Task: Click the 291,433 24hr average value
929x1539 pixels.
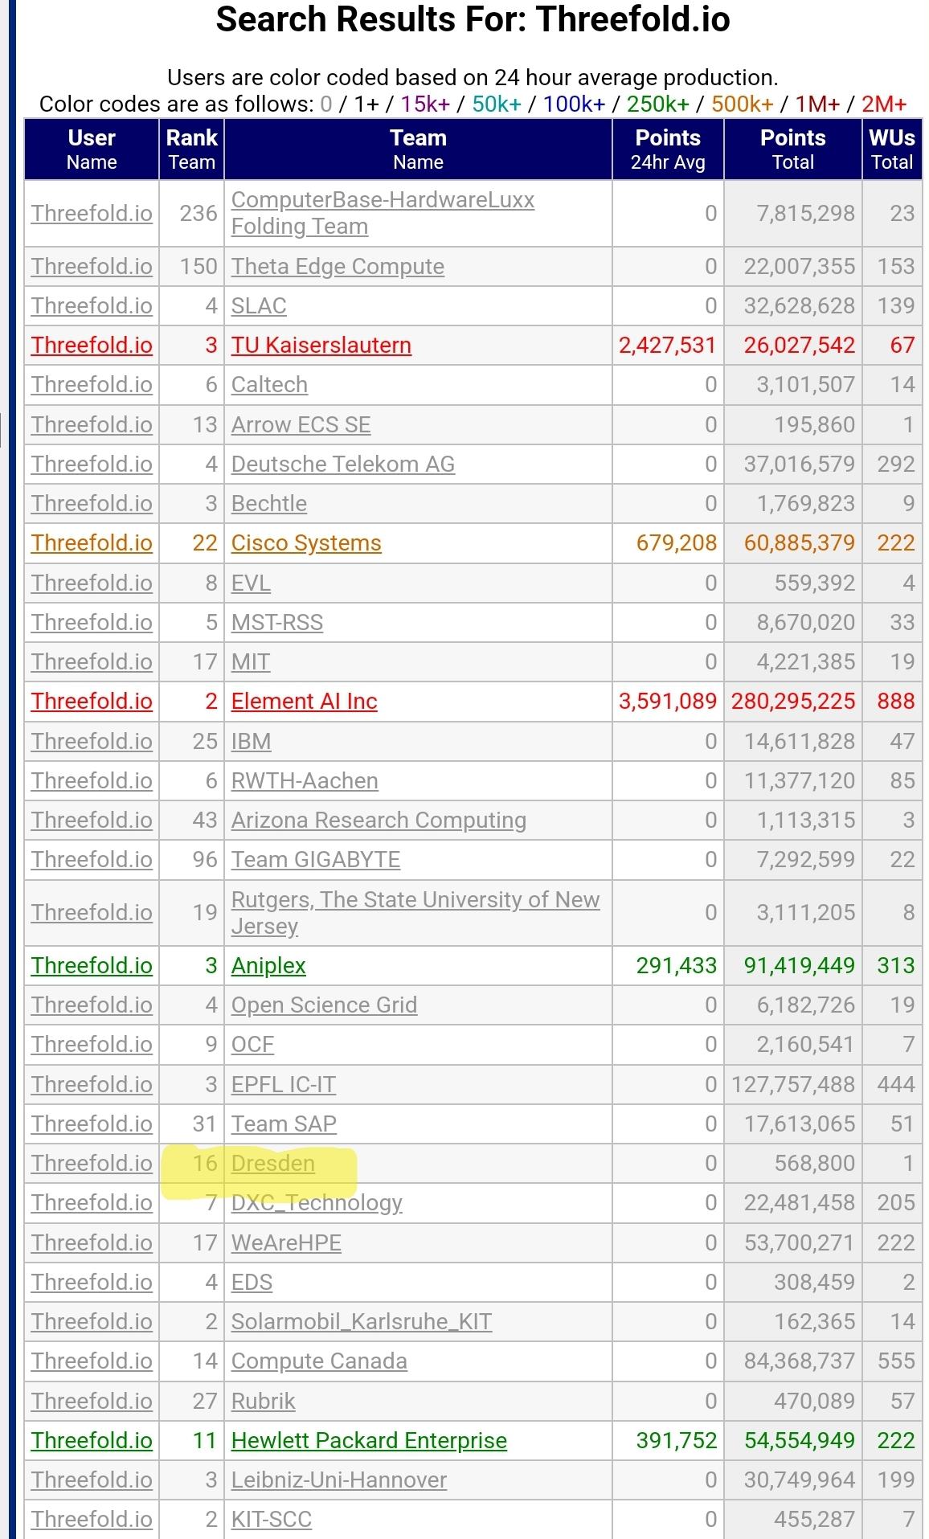Action: pyautogui.click(x=676, y=965)
